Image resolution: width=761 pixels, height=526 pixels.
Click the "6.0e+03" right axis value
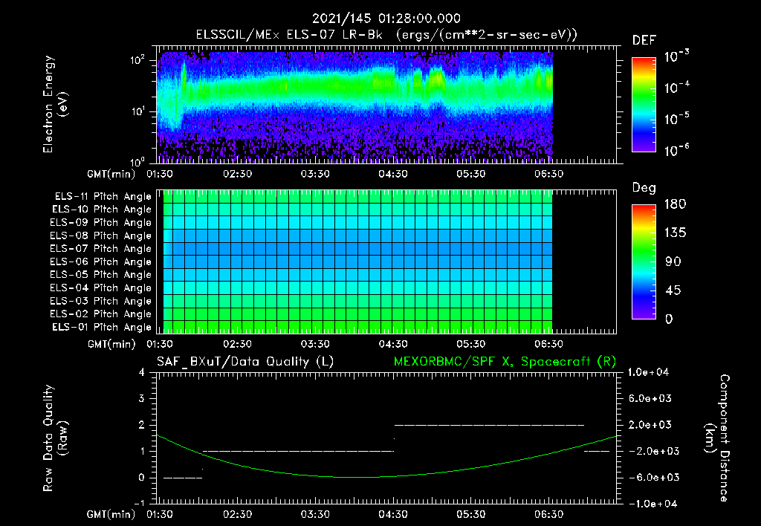[651, 398]
